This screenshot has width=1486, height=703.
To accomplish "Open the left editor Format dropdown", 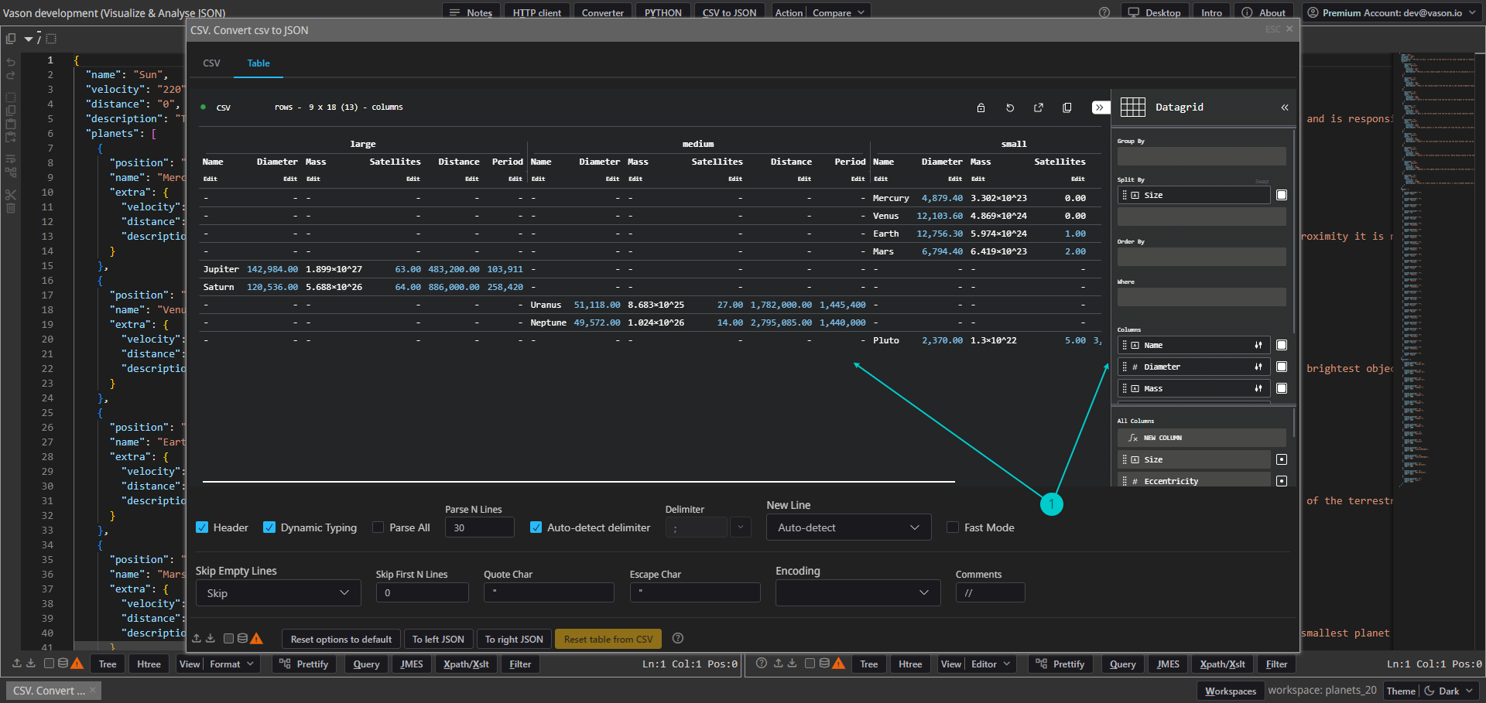I will point(231,664).
